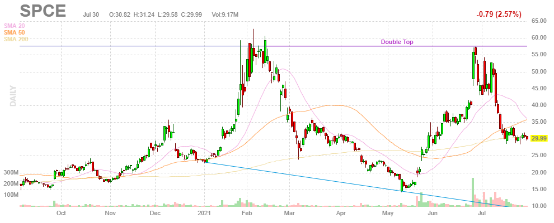Screen dimensions: 554x223
Task: Click the 35.00 price axis label
Action: pyautogui.click(x=539, y=122)
